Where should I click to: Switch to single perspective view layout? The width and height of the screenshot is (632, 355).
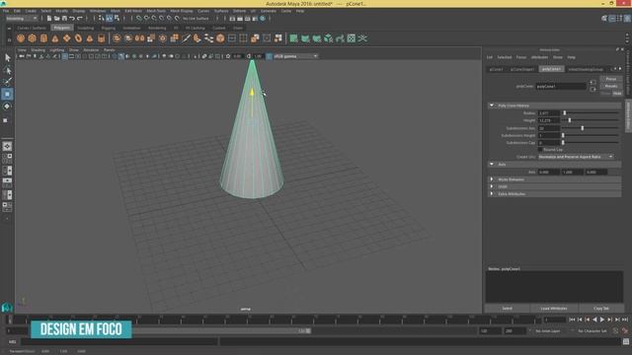tap(7, 147)
